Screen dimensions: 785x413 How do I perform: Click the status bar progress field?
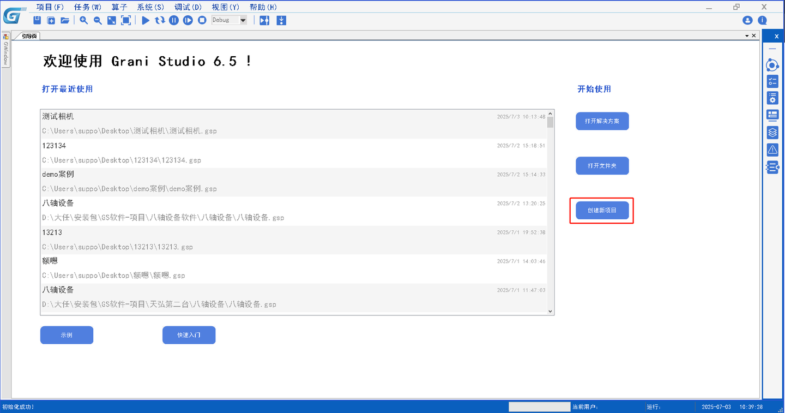[539, 407]
